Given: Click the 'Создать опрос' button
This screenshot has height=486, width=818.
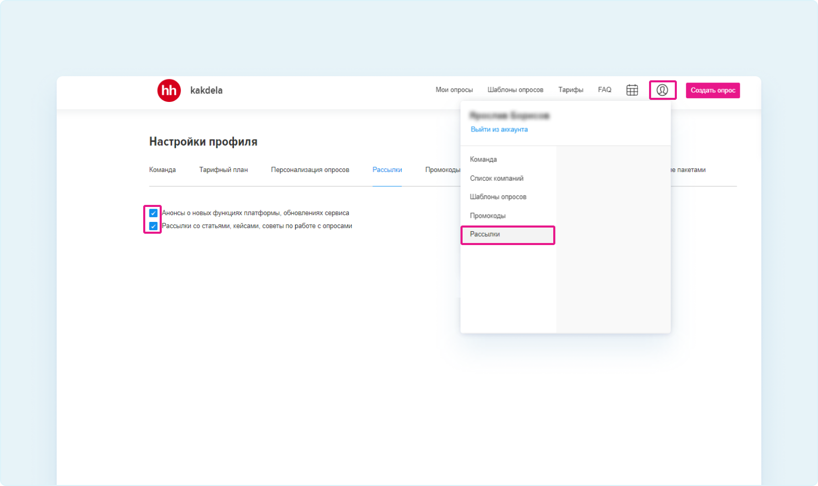Looking at the screenshot, I should coord(713,90).
